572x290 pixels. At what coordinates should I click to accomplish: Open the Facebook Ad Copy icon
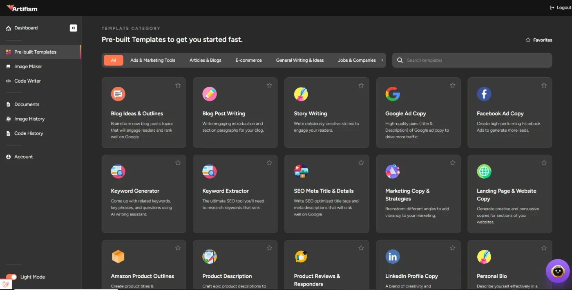click(484, 94)
